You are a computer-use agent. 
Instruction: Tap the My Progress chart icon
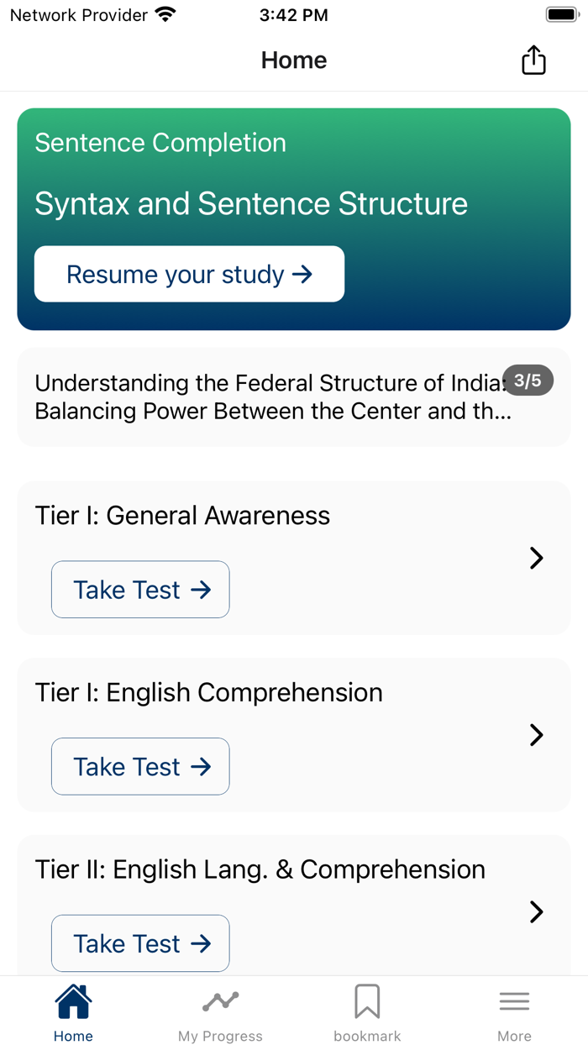(x=220, y=1001)
